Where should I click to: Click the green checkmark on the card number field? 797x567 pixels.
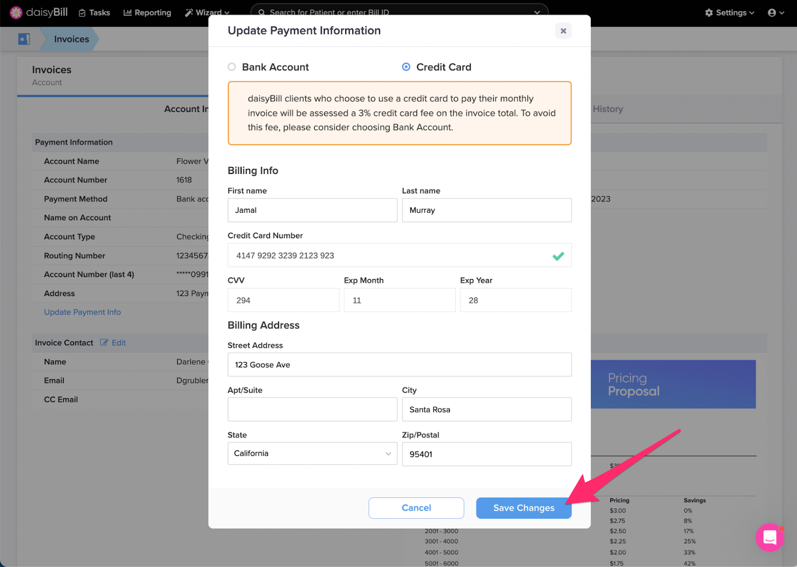click(558, 256)
